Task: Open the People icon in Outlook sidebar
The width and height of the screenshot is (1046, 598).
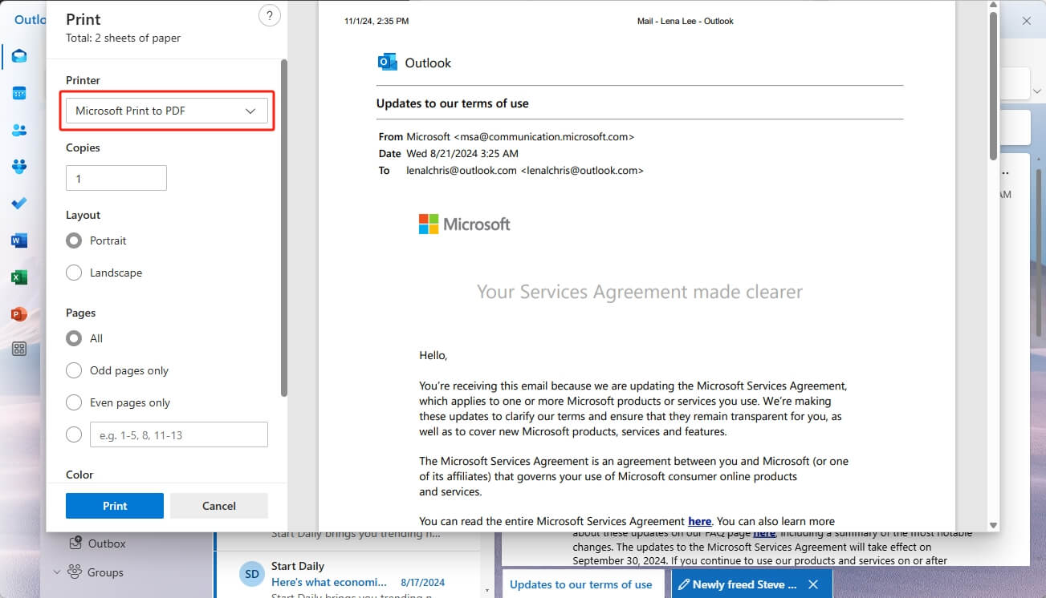Action: [19, 130]
